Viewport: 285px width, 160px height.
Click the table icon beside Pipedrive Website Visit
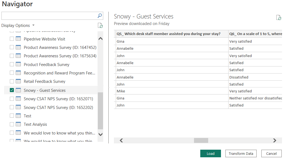(x=18, y=39)
